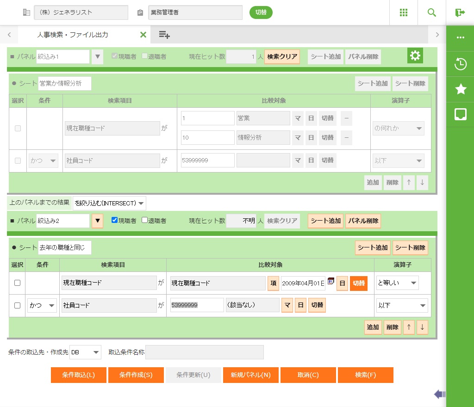This screenshot has width=474, height=407.
Task: Open the 条件の取込先 DB dropdown
Action: 85,352
